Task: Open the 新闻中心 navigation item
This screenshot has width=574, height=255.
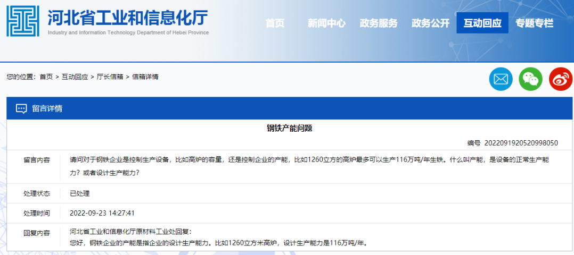Action: pos(326,23)
